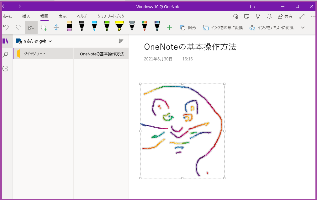Show recent notes with the clock icon
This screenshot has height=200, width=317.
(6, 68)
